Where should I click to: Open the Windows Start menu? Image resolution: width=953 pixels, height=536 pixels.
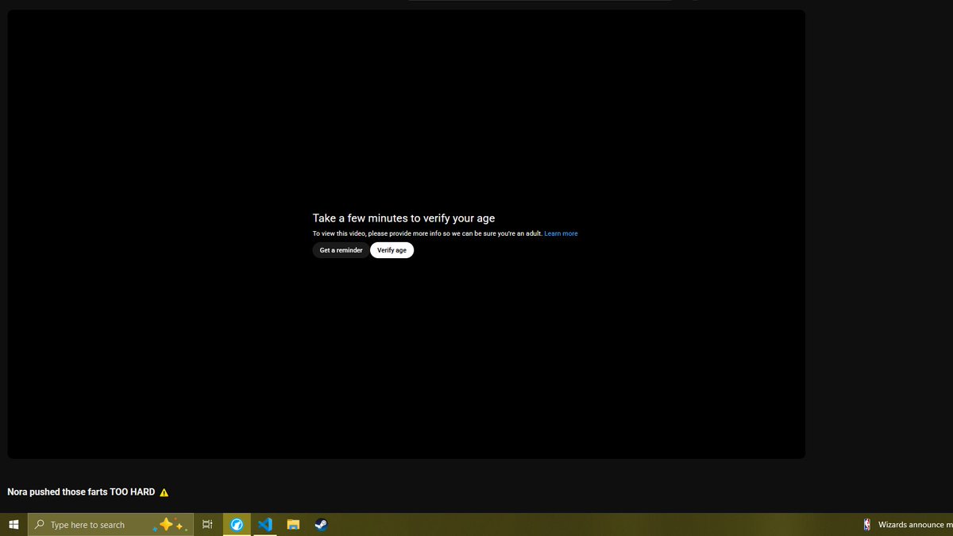point(14,525)
